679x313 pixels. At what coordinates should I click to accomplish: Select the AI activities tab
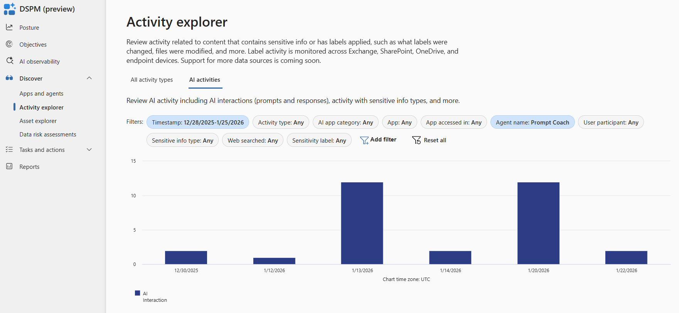tap(205, 80)
